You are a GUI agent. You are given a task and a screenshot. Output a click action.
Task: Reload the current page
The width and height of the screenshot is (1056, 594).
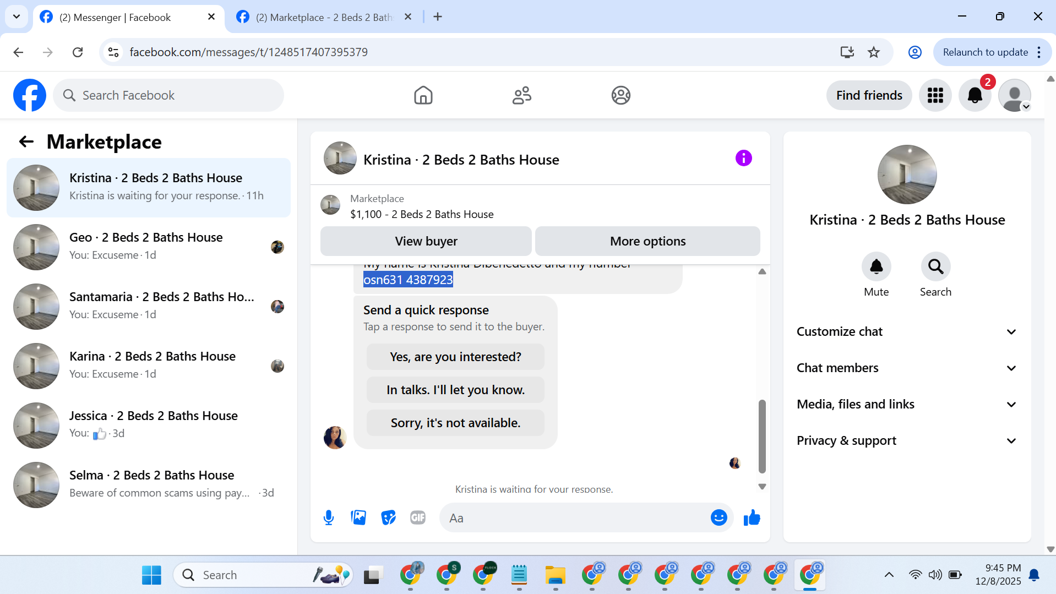pyautogui.click(x=78, y=52)
